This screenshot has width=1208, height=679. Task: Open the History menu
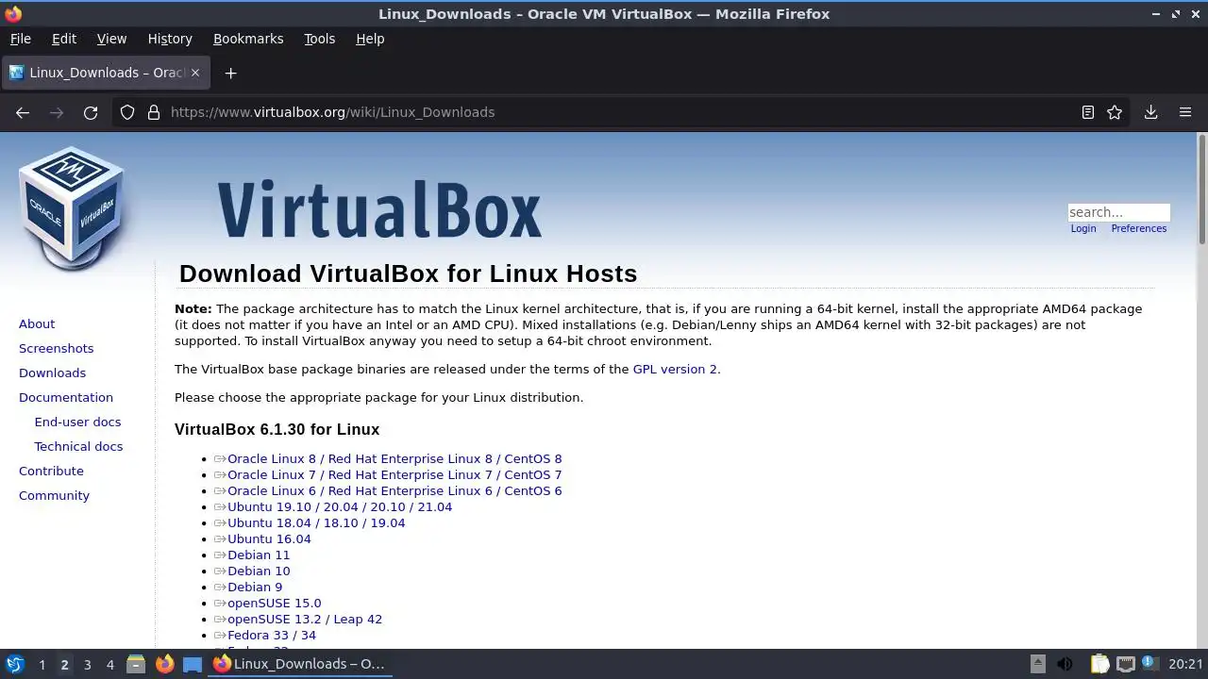(170, 39)
